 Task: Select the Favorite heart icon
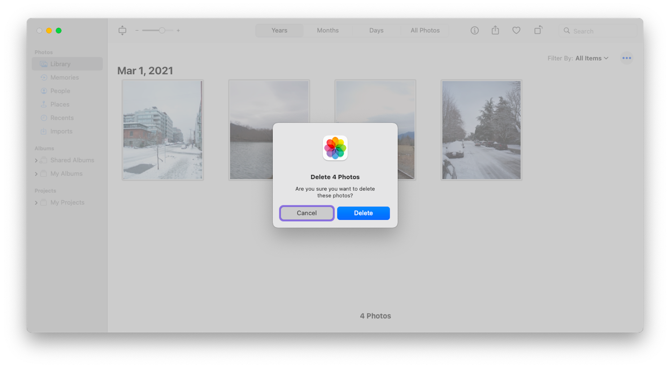pyautogui.click(x=516, y=30)
